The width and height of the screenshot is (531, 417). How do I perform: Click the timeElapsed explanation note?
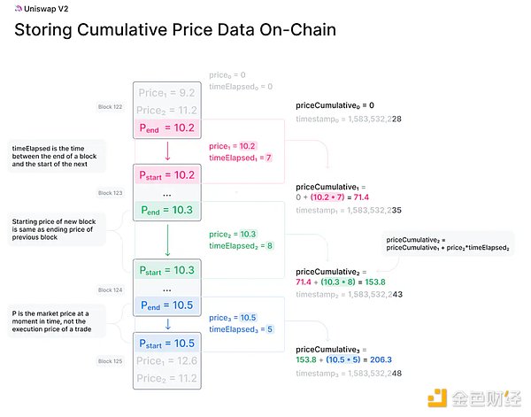coord(55,152)
